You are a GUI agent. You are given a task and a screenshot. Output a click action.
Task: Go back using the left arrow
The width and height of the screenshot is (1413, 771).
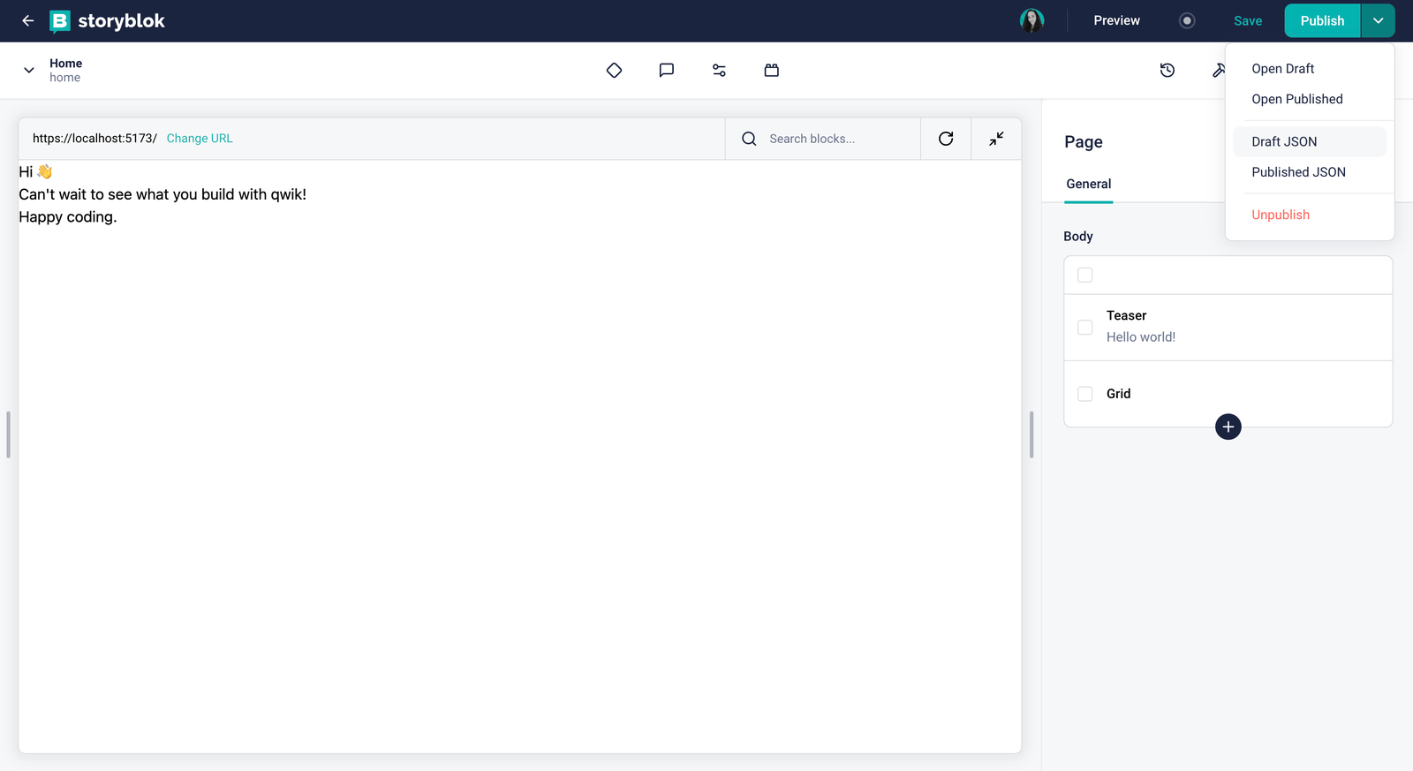pyautogui.click(x=28, y=20)
